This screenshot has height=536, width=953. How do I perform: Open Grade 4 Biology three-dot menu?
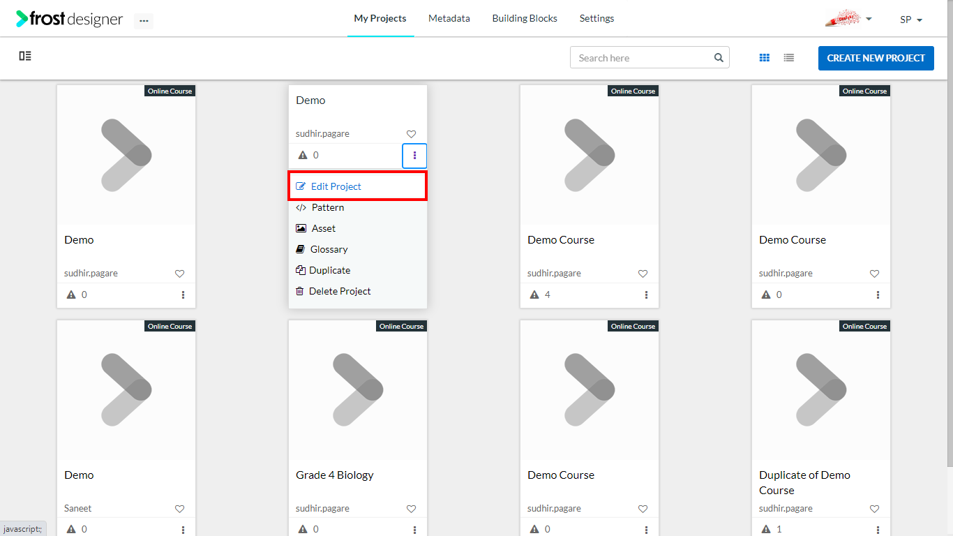pyautogui.click(x=414, y=530)
